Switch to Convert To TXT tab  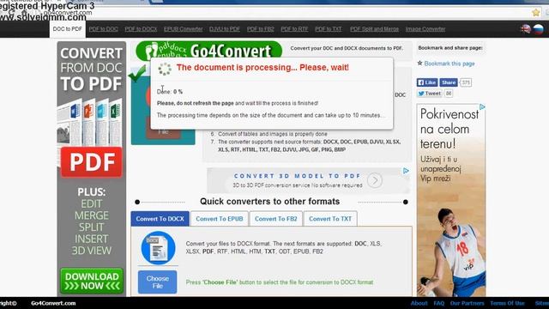pos(330,219)
